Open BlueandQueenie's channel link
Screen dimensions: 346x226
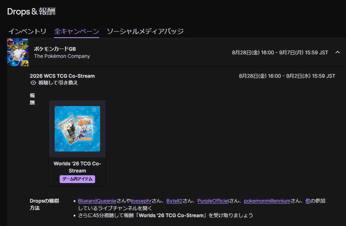pyautogui.click(x=97, y=201)
